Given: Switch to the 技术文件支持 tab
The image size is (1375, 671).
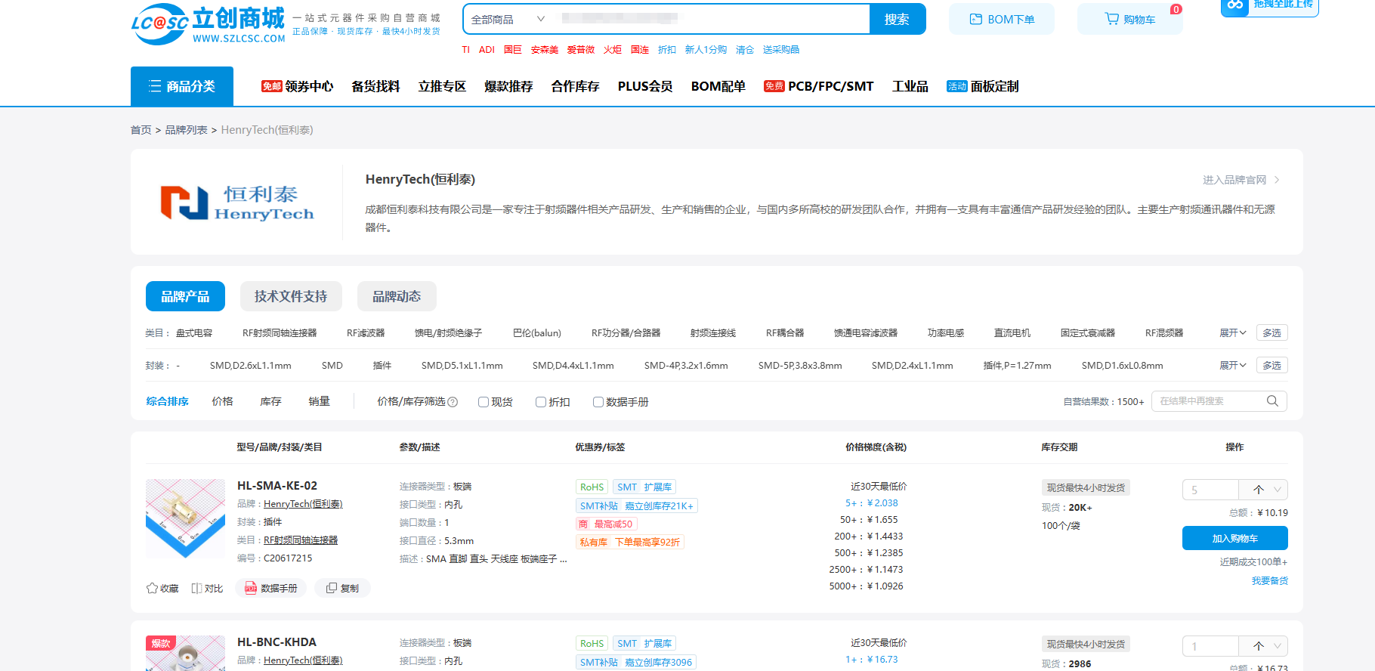Looking at the screenshot, I should [291, 296].
